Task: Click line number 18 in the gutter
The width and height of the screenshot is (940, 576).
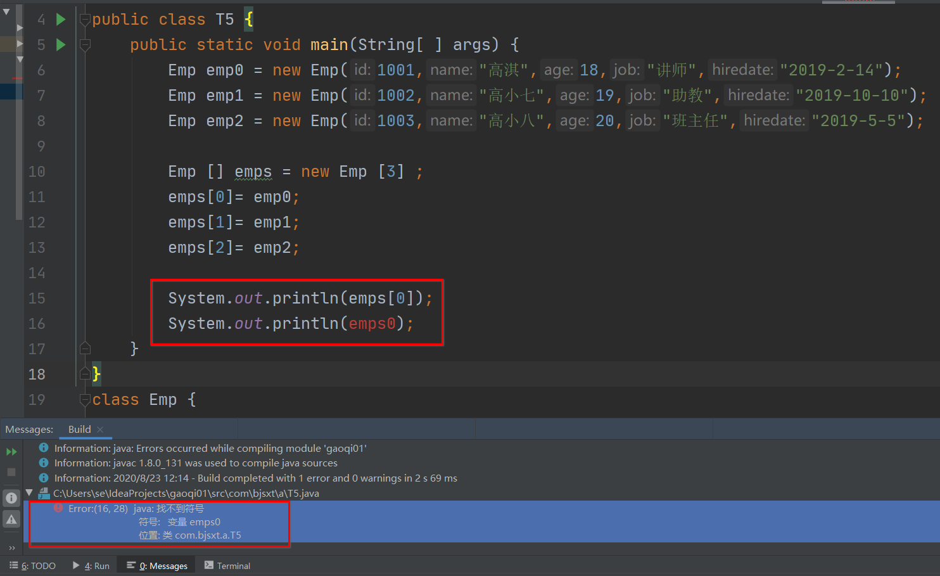Action: 37,374
